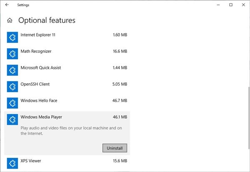Viewport: 250px width, 172px height.
Task: Select the Windows Hello Face list item
Action: pos(67,103)
